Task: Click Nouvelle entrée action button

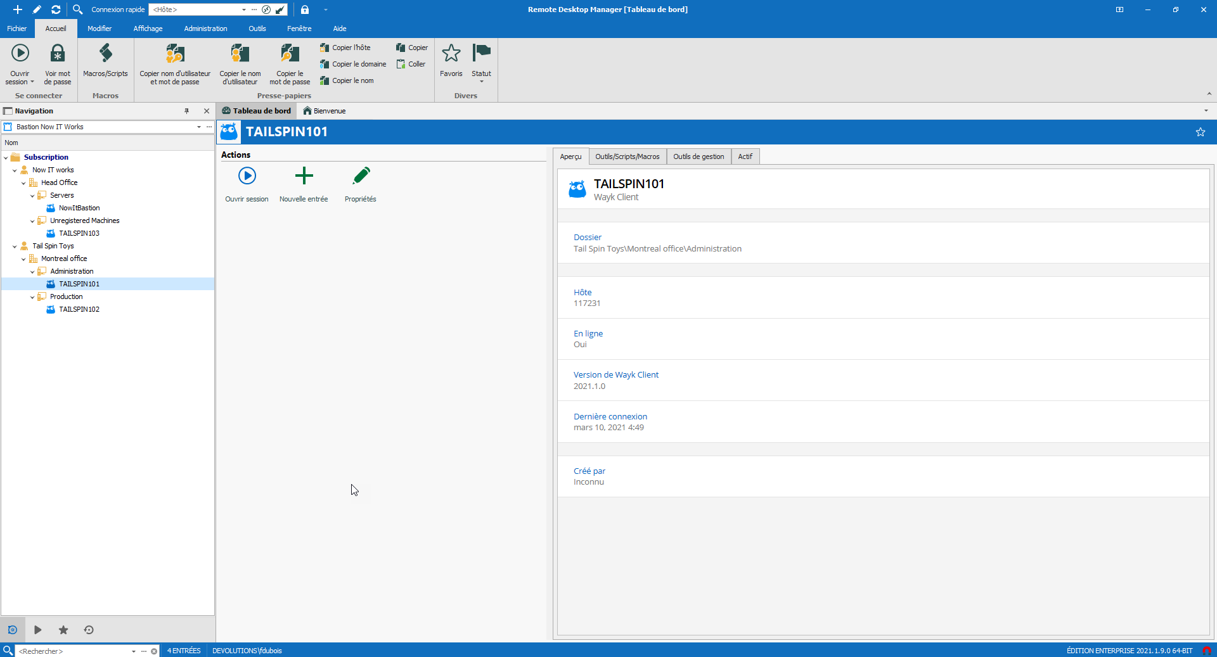Action: click(304, 184)
